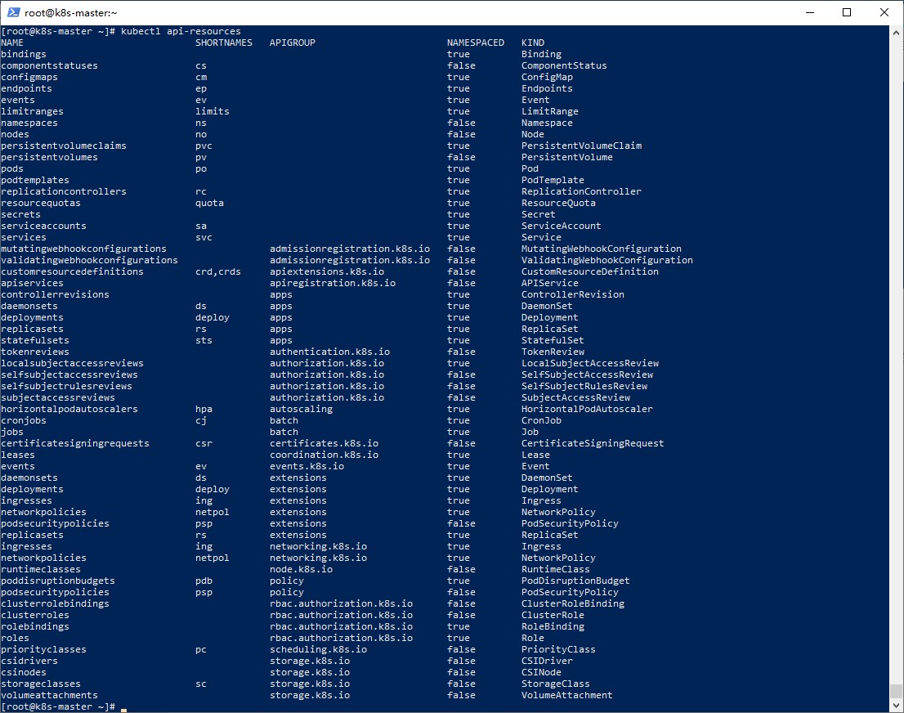
Task: Click the 'podtemplates' resource name
Action: (x=35, y=180)
